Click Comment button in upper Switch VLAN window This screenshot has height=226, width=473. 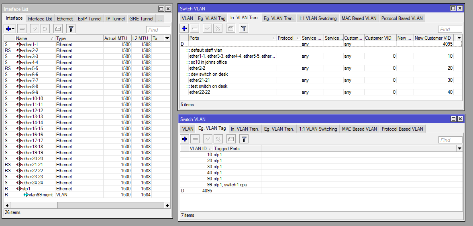pos(231,28)
